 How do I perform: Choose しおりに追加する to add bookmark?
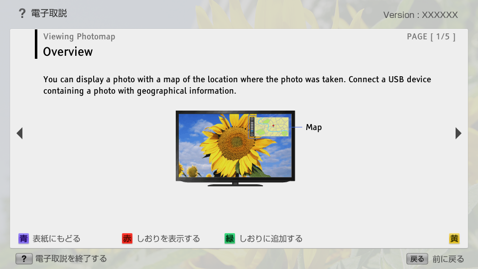271,239
